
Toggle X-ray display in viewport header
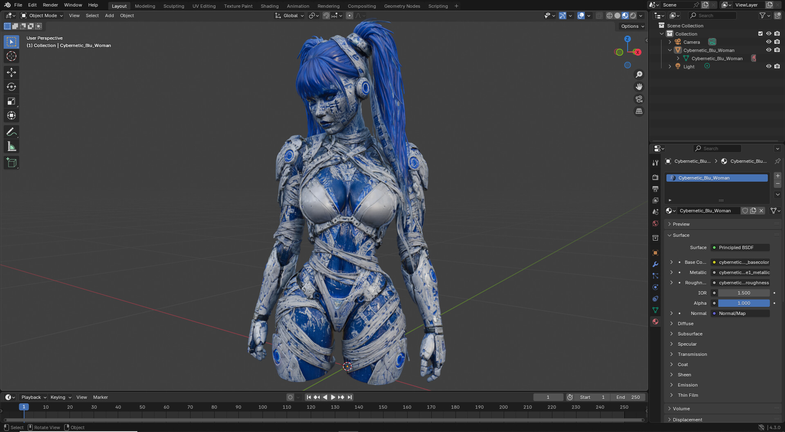pos(599,16)
